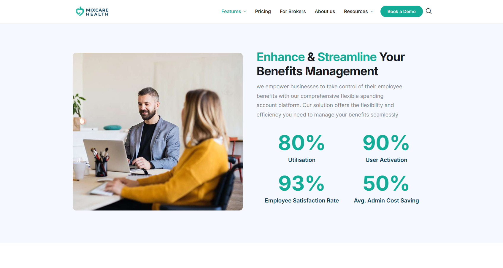Expand the Features dropdown chevron

click(x=245, y=12)
